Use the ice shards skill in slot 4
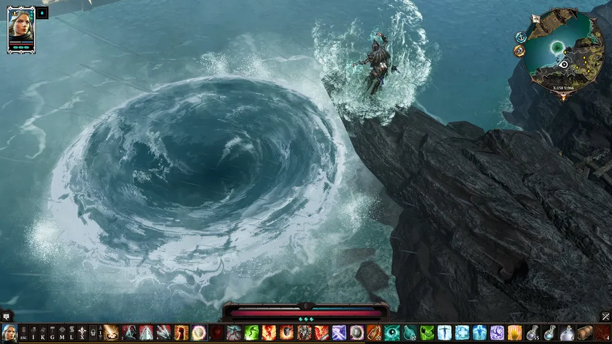 [x=164, y=333]
